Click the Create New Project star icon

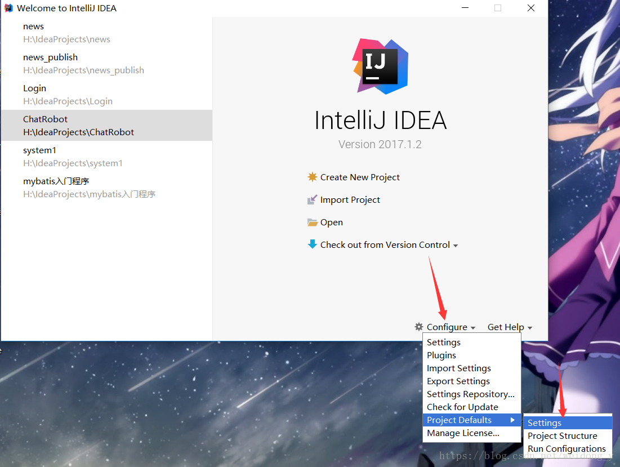pyautogui.click(x=313, y=177)
